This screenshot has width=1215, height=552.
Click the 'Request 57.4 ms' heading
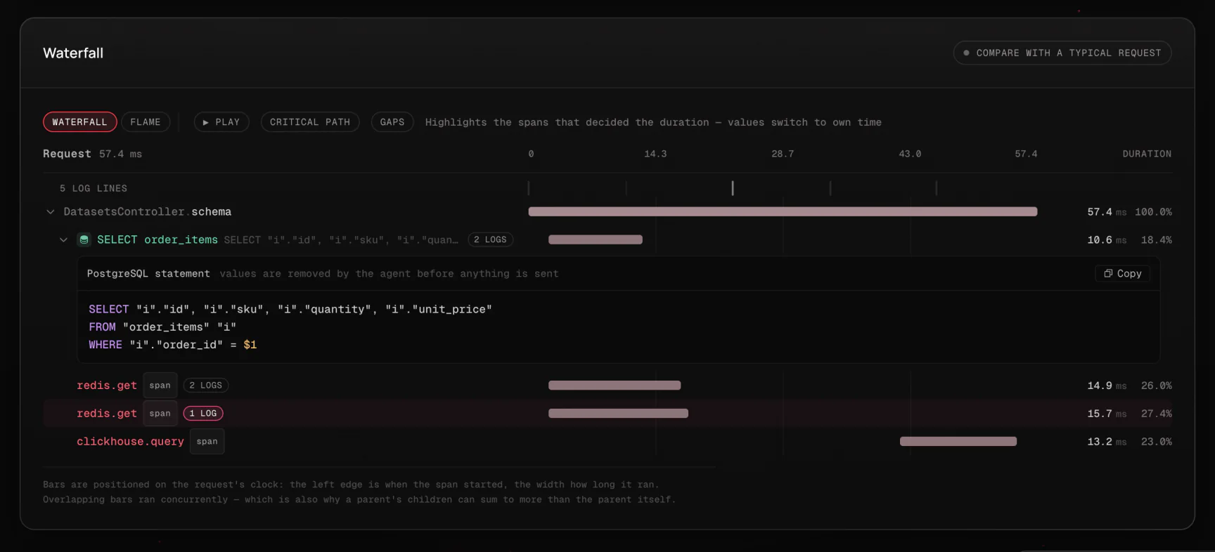tap(92, 153)
